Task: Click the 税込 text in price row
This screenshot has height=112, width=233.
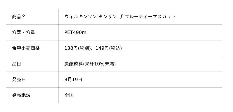Action: [x=115, y=48]
